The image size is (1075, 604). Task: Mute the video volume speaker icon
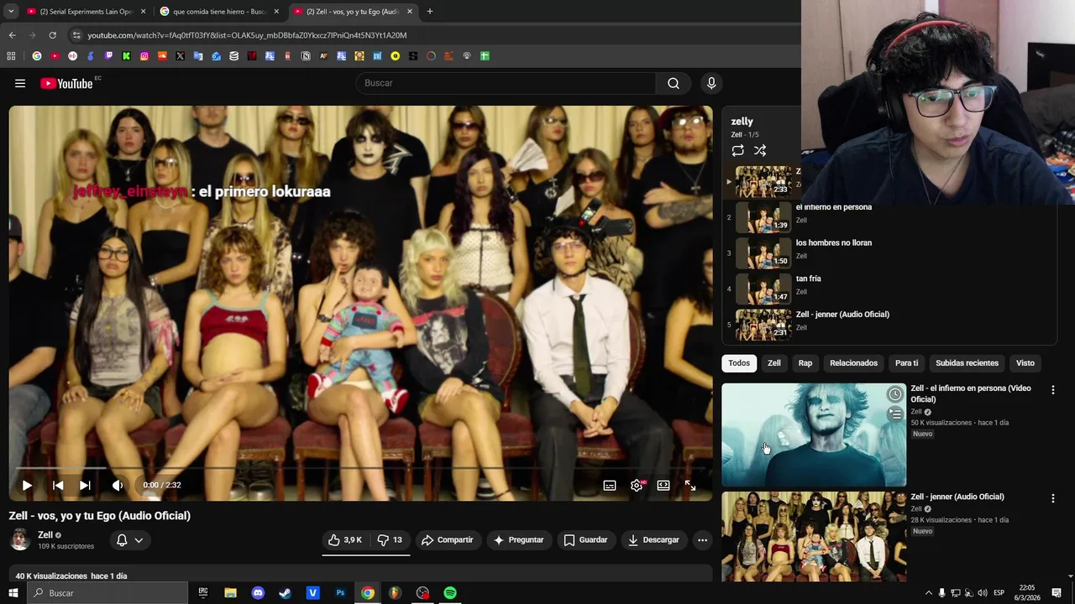click(118, 485)
